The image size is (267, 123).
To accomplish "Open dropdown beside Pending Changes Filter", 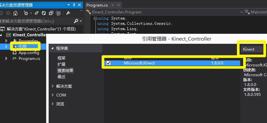I will [31, 13].
